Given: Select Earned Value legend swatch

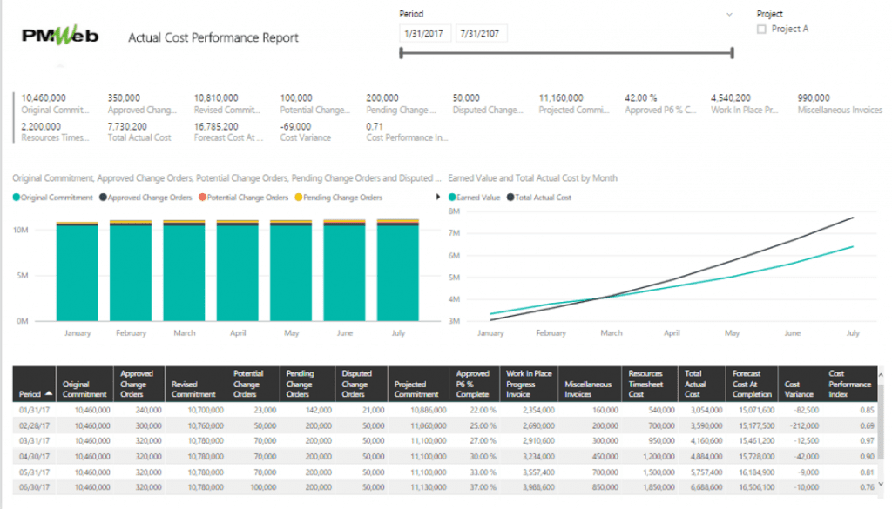Looking at the screenshot, I should point(452,198).
